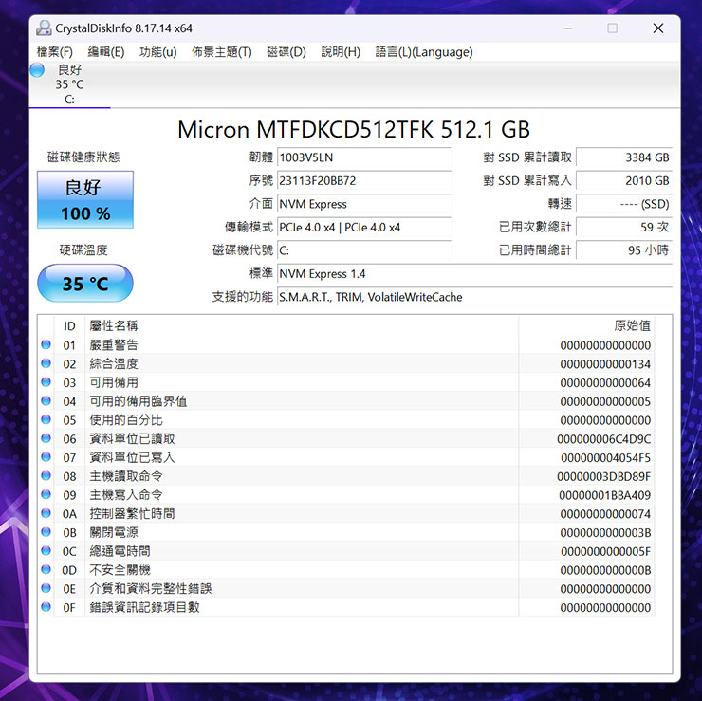Click the status dot for attribute 05 使用的百分比
Screen dimensions: 702x701
click(x=46, y=419)
